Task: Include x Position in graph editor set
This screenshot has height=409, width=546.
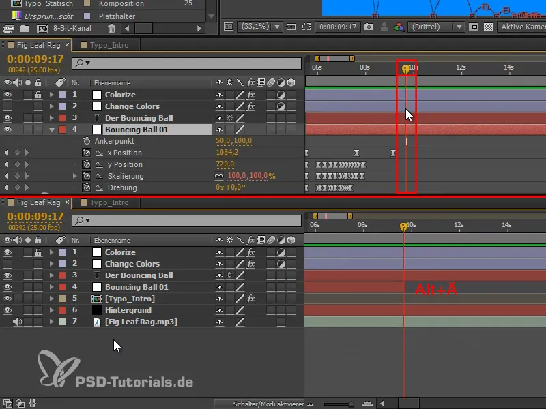Action: point(99,153)
